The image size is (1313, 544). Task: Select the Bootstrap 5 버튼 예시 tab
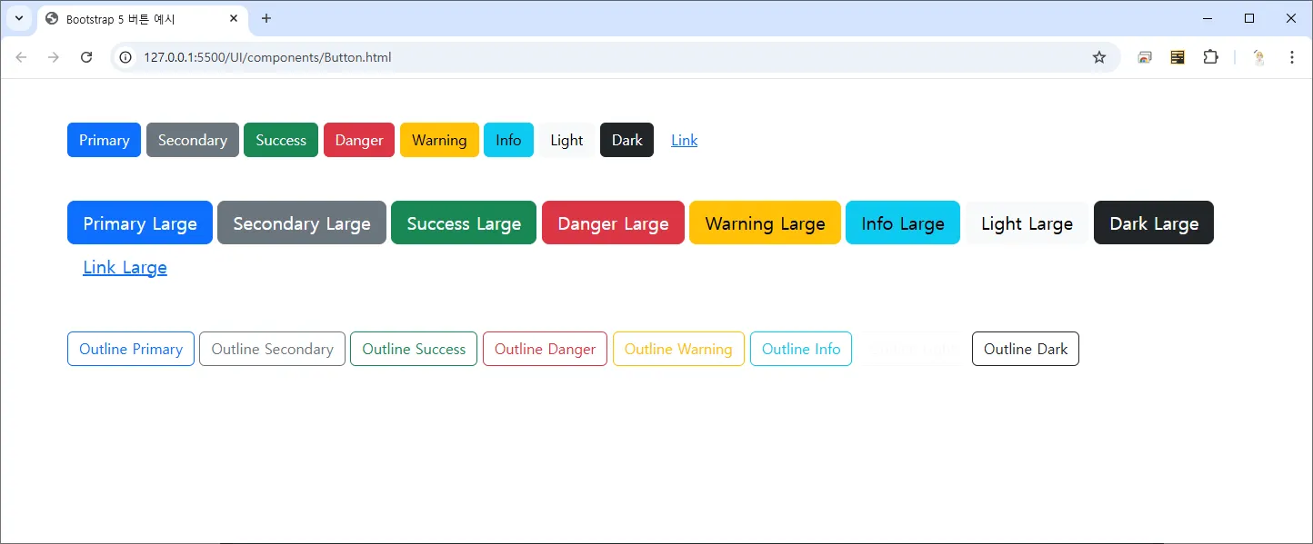tap(143, 19)
